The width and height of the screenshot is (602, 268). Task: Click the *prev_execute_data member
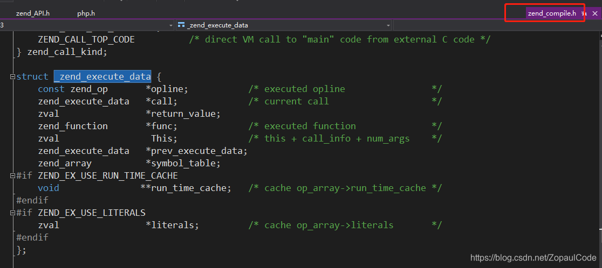pyautogui.click(x=196, y=151)
